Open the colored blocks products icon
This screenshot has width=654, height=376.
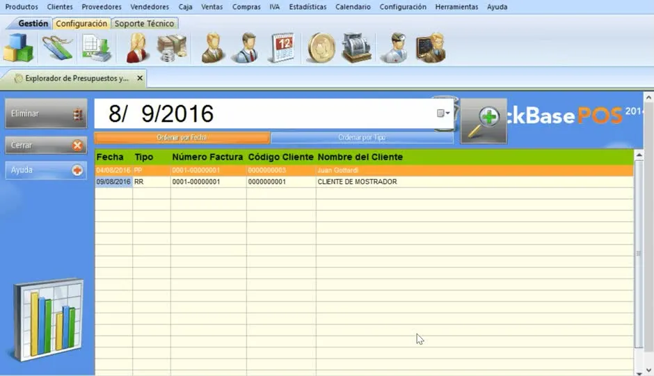point(18,47)
